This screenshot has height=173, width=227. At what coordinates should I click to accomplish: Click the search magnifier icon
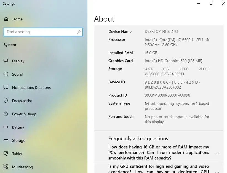tap(79, 32)
